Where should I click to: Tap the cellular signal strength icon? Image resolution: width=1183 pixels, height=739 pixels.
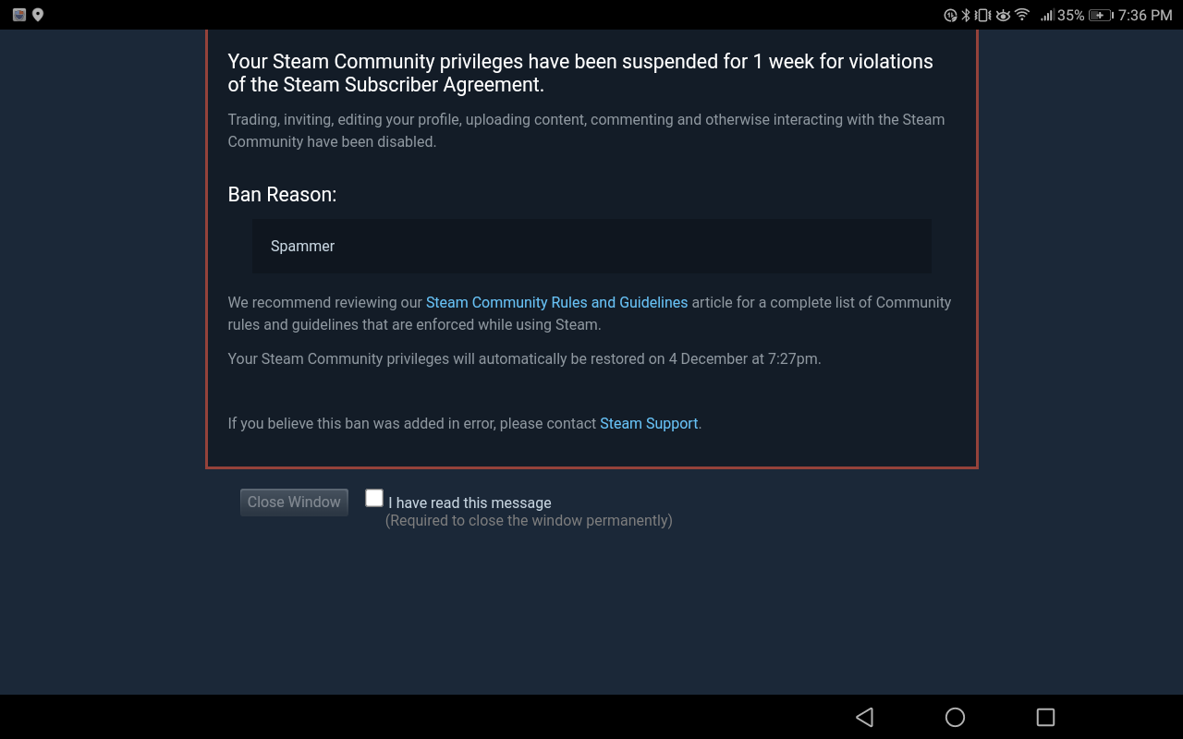pyautogui.click(x=1048, y=15)
